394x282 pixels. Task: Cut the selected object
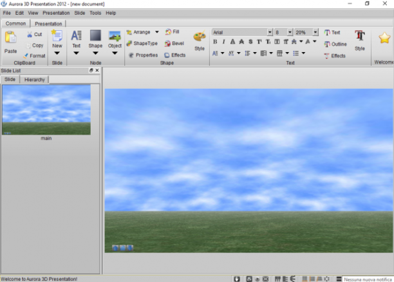coord(34,34)
